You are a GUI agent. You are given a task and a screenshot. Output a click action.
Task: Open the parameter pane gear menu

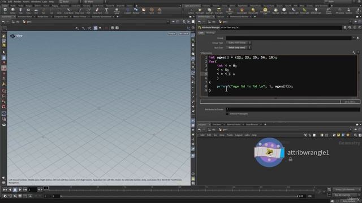(345, 28)
